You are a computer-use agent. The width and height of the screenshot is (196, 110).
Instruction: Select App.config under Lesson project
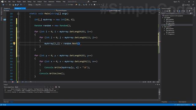click(x=171, y=23)
